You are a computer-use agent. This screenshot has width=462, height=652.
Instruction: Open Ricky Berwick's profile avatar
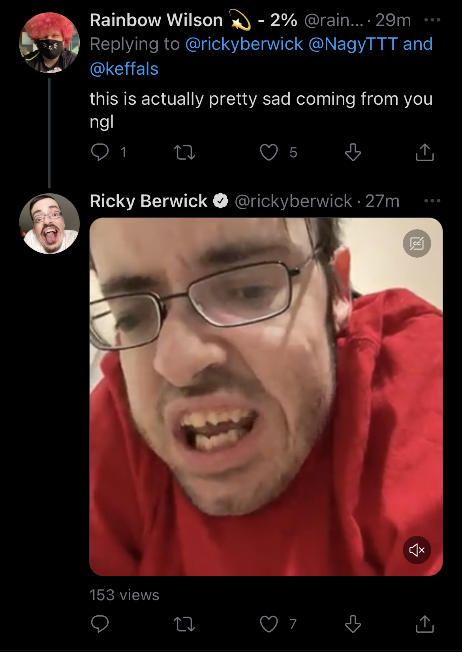(49, 224)
